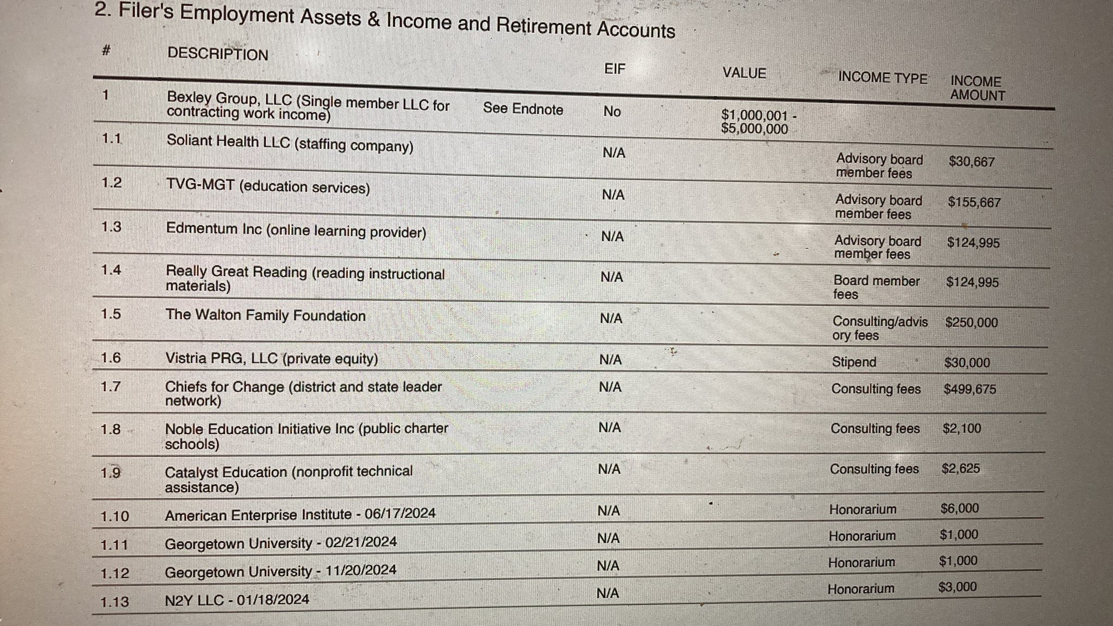This screenshot has height=626, width=1113.
Task: Select the $250,000 Walton income amount
Action: tap(971, 322)
